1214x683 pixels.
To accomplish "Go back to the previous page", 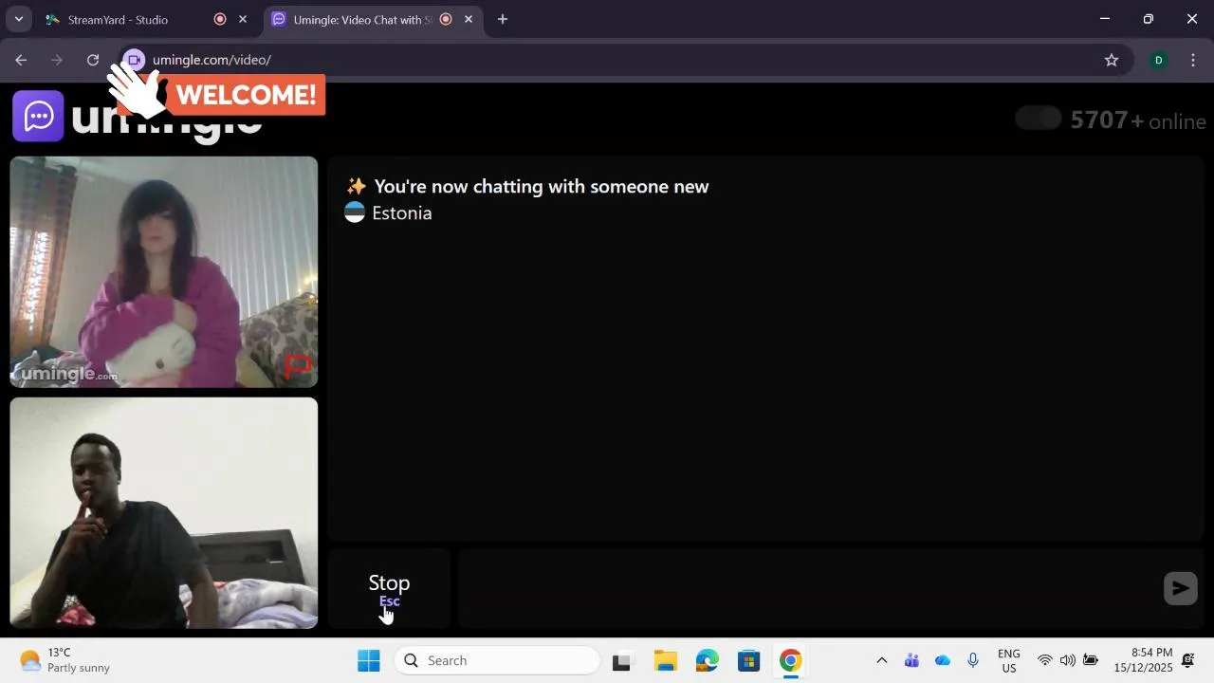I will tap(21, 60).
